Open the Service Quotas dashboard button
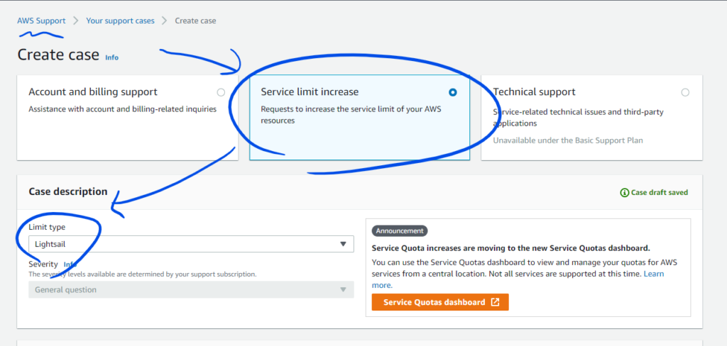727x346 pixels. (x=440, y=302)
